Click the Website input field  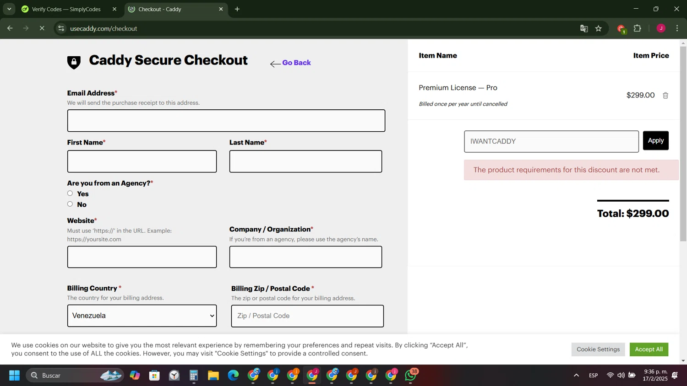tap(142, 257)
